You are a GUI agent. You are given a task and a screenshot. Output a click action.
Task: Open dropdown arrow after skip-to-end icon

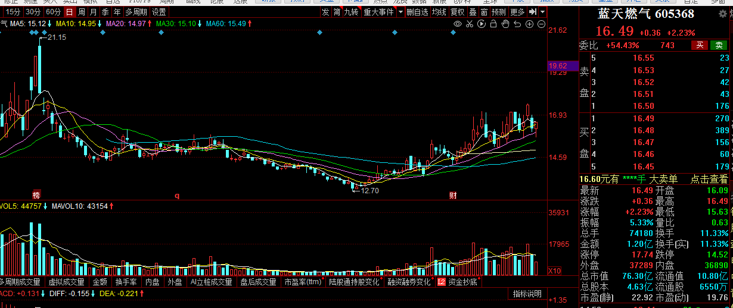coord(543,12)
